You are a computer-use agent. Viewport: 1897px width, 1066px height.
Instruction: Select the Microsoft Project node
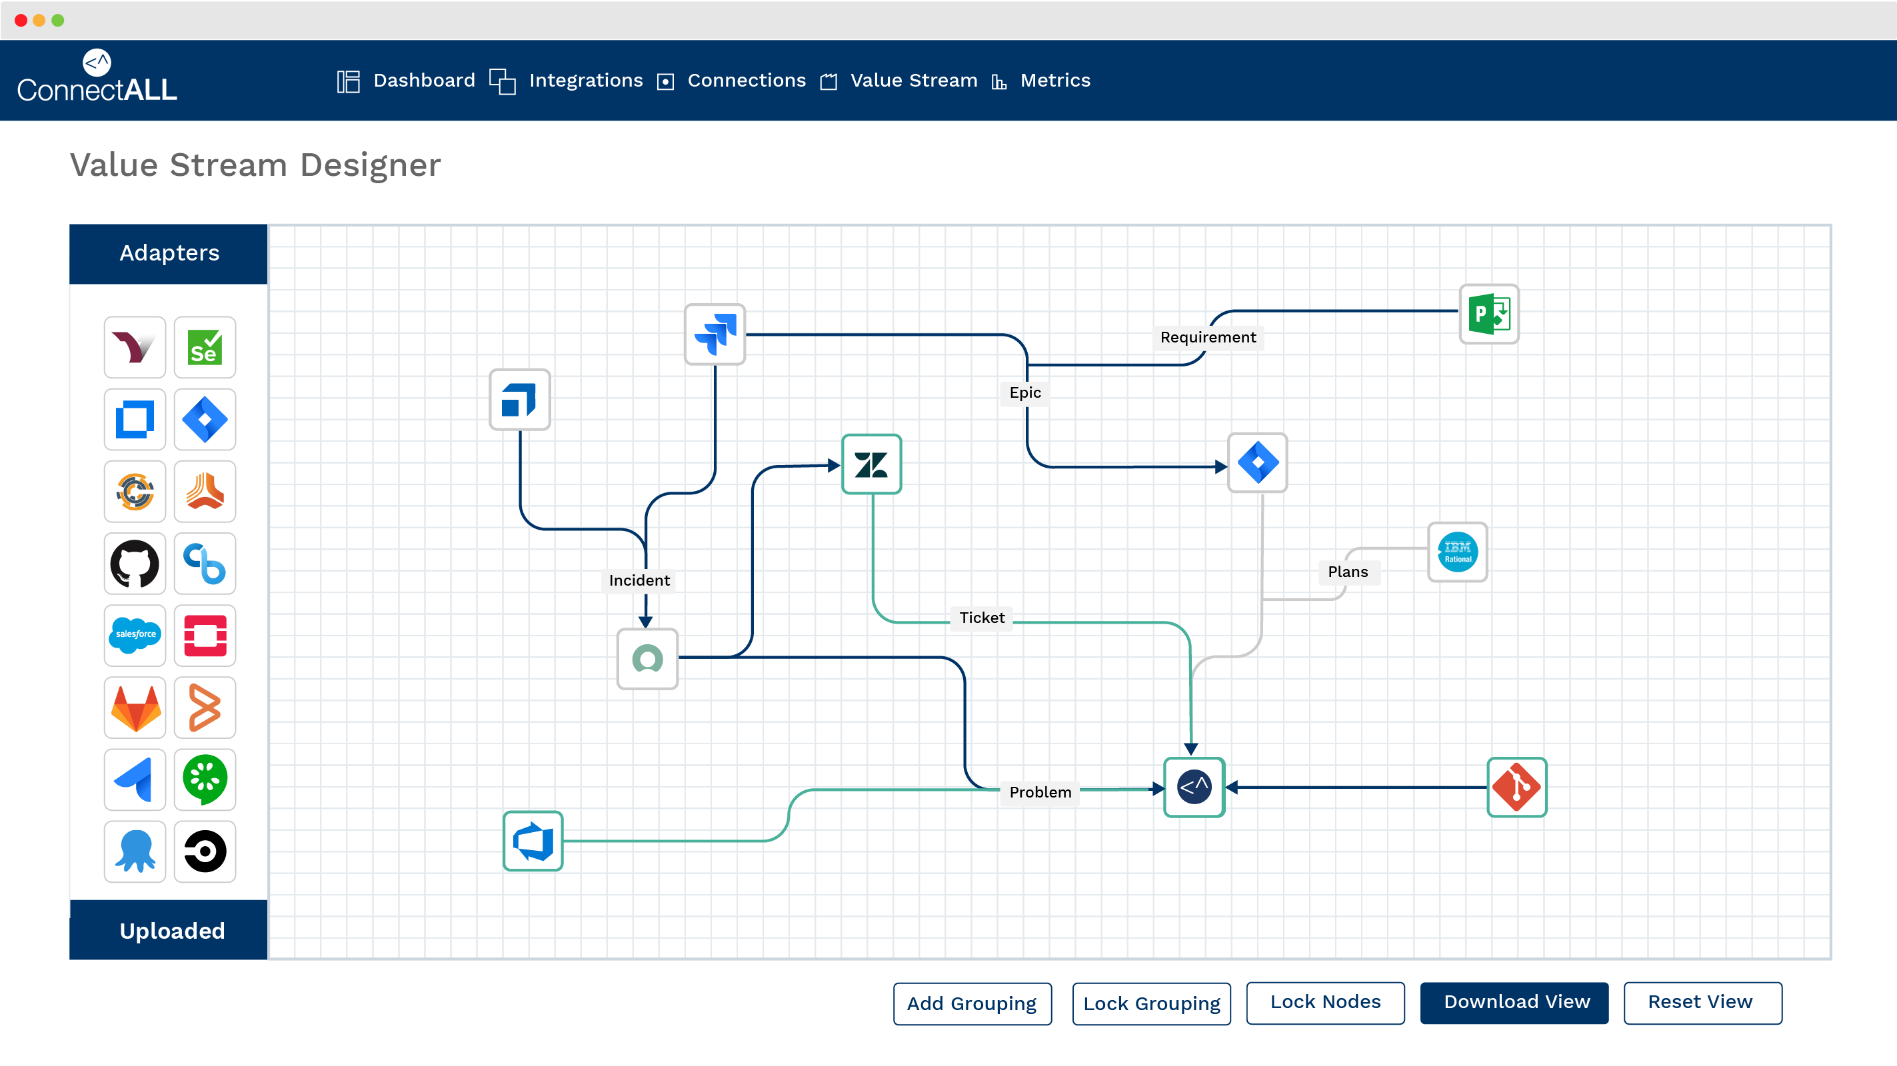click(x=1488, y=314)
